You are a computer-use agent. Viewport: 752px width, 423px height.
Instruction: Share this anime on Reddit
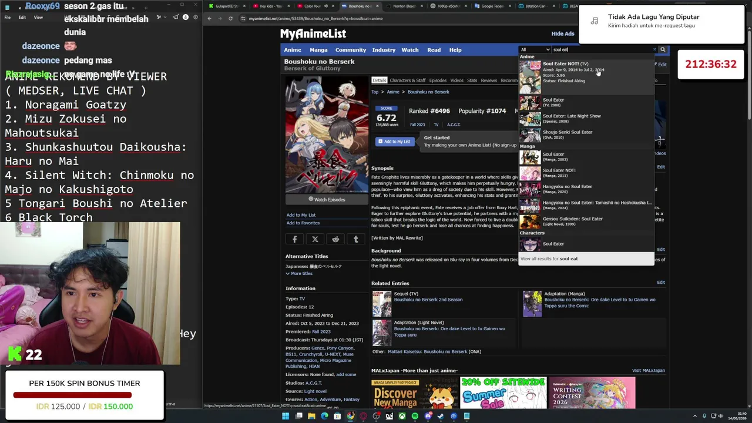335,239
